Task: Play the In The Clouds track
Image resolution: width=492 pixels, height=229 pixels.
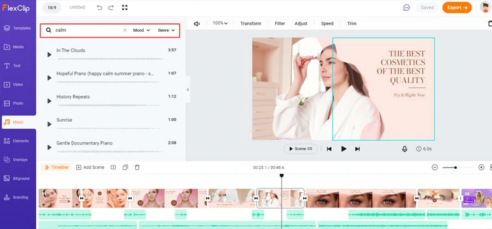Action: click(49, 55)
